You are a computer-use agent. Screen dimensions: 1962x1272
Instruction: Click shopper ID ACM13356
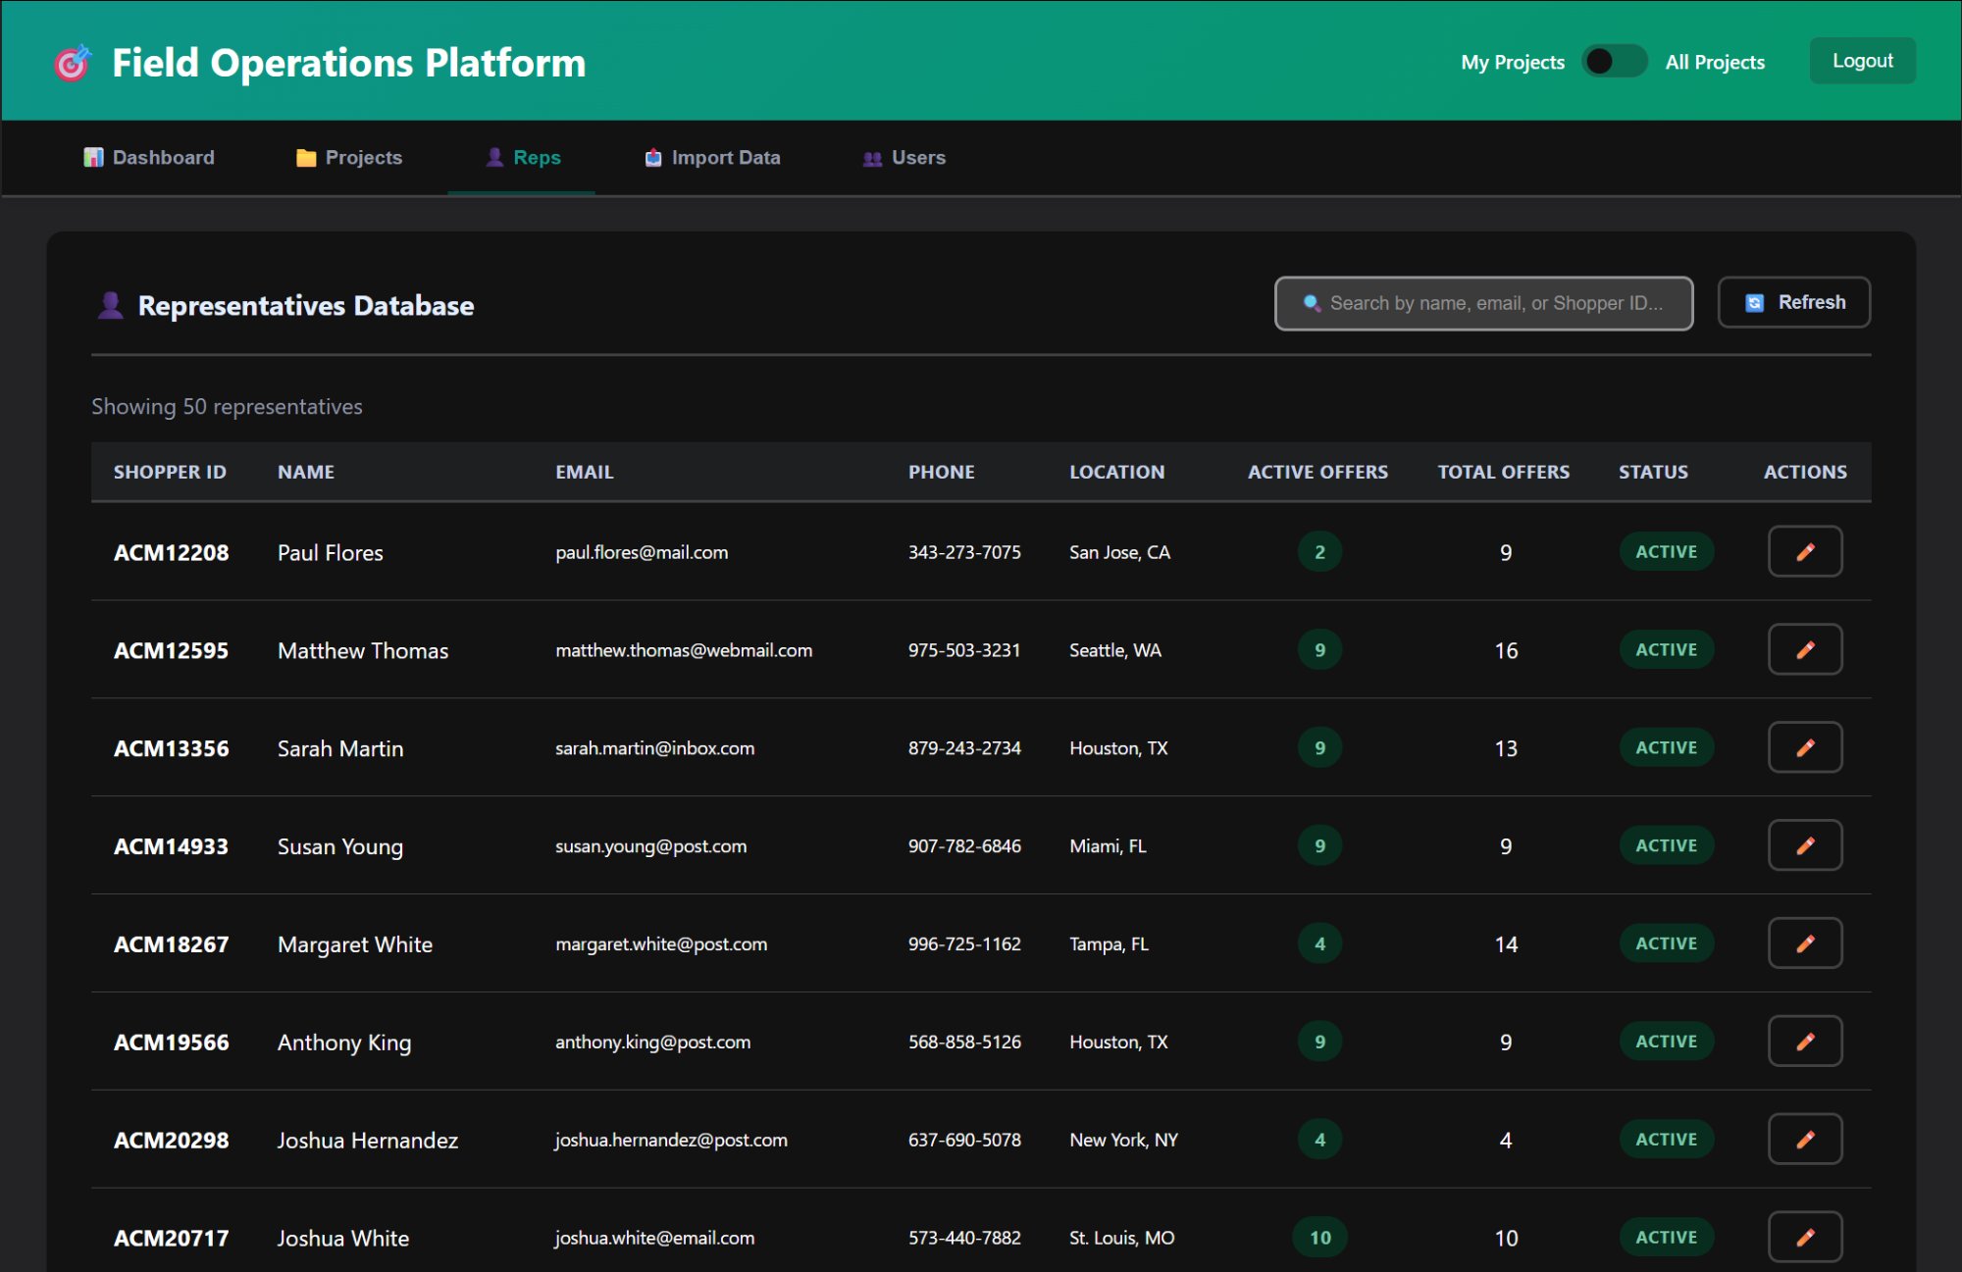[x=172, y=748]
